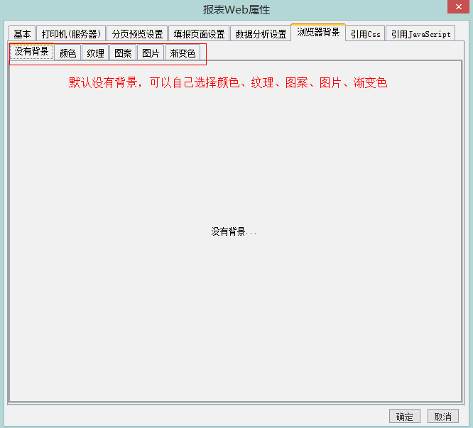Close the 报表Web属性 dialog
This screenshot has width=473, height=428.
pyautogui.click(x=458, y=6)
